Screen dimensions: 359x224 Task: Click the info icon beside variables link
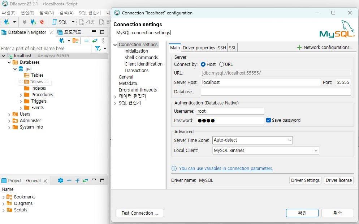tap(174, 169)
